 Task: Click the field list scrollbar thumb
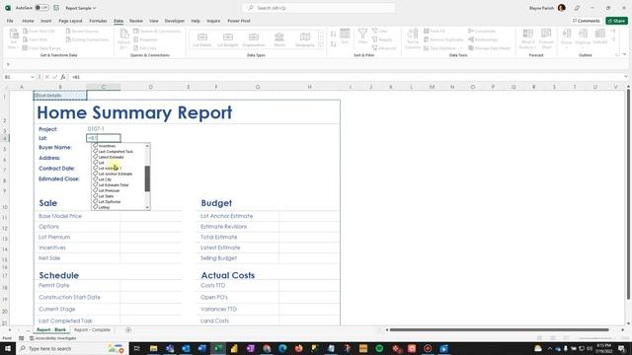[147, 178]
